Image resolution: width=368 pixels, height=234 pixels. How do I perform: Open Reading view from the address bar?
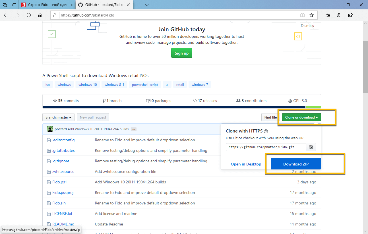coord(302,15)
